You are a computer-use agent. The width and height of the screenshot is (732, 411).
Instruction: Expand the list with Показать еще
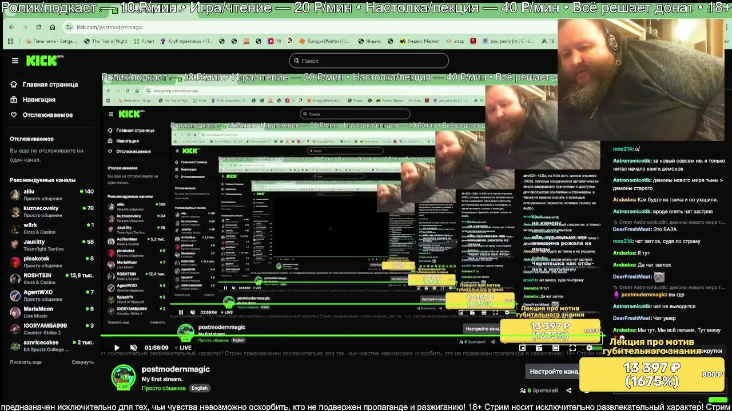[x=26, y=362]
